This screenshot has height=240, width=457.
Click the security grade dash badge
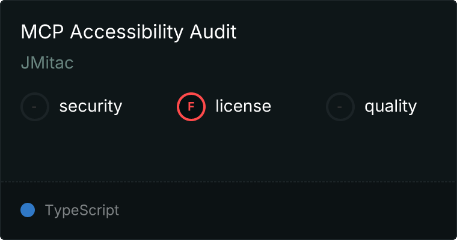point(35,107)
